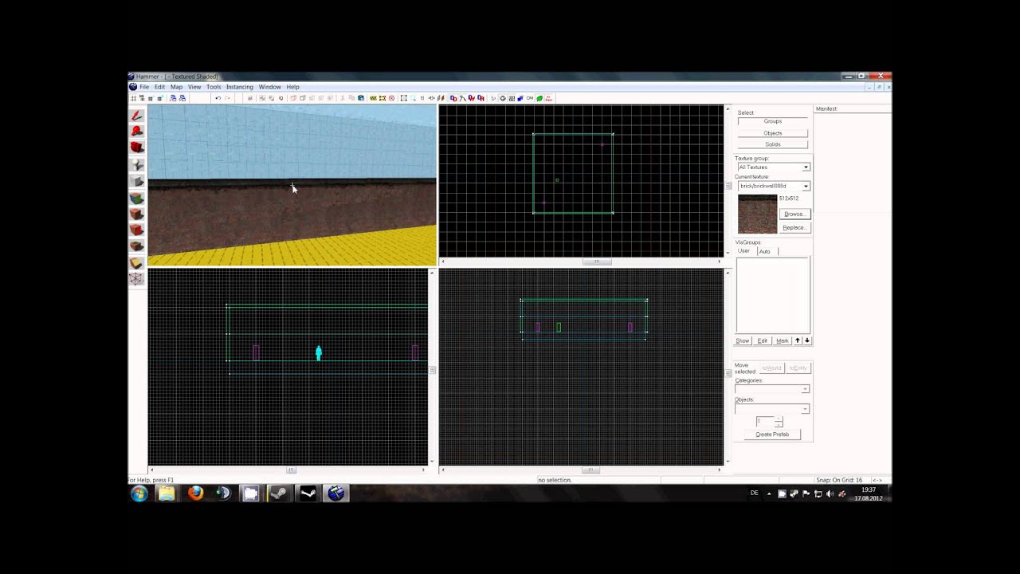The image size is (1020, 574).
Task: Click the Replace texture button
Action: click(x=794, y=227)
